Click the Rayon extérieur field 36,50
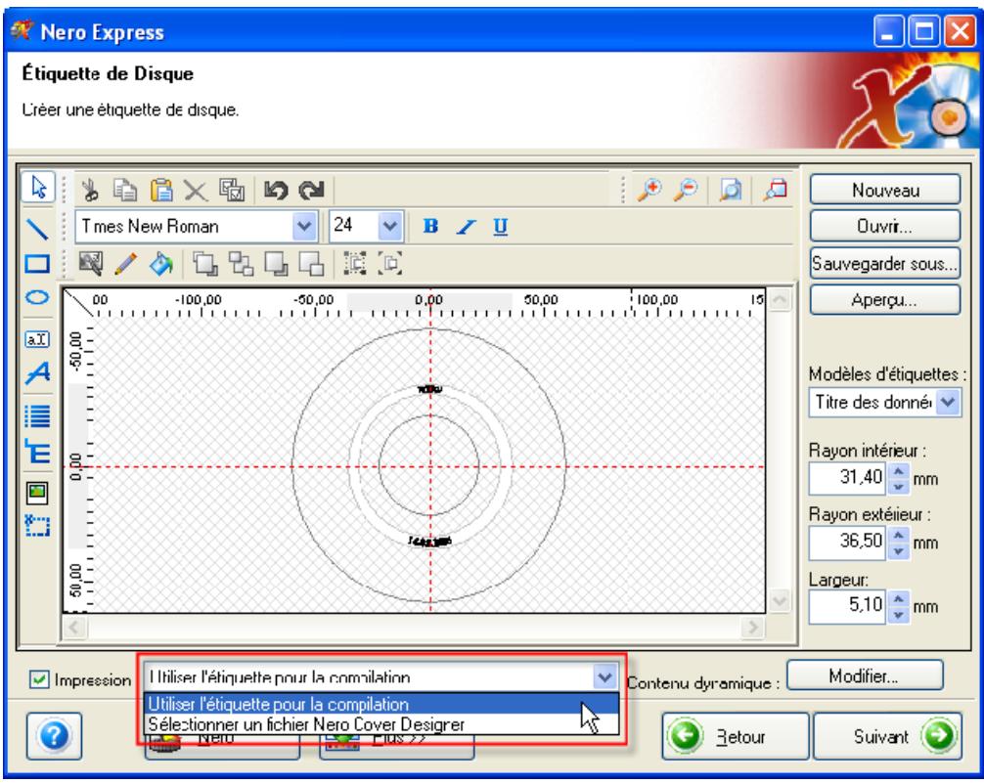The height and width of the screenshot is (783, 984). click(x=848, y=543)
